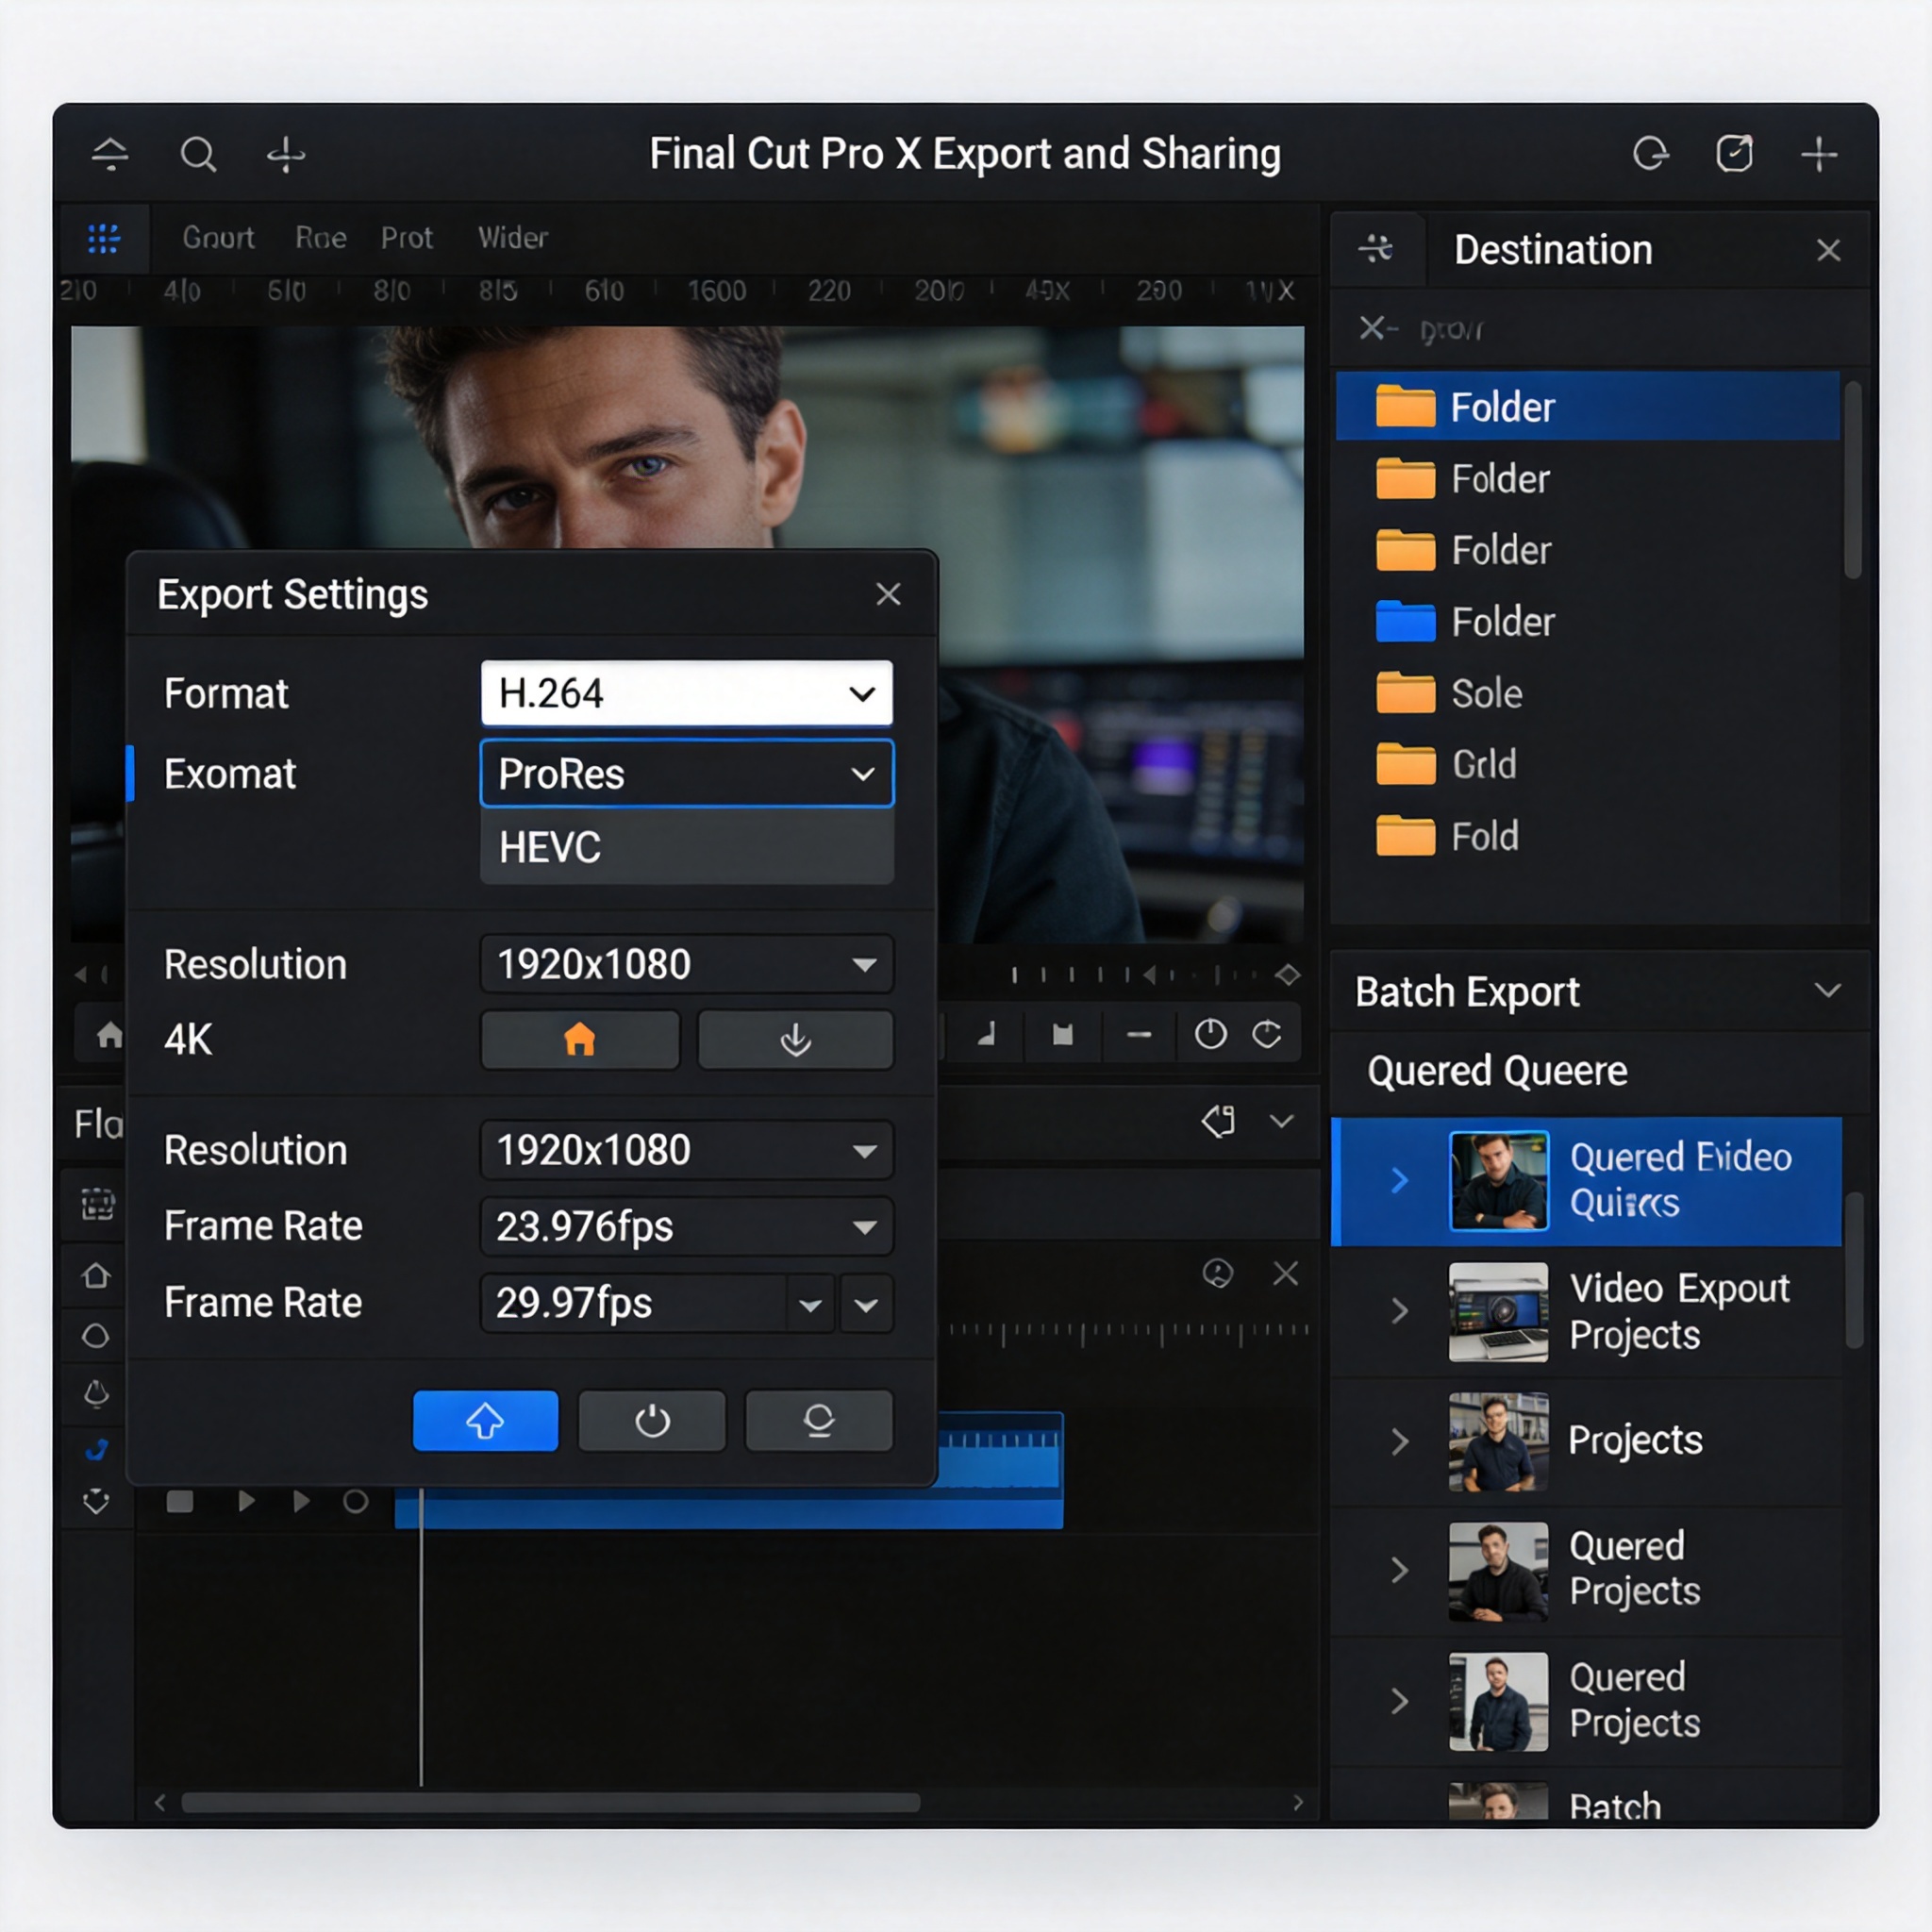The height and width of the screenshot is (1932, 1932).
Task: Switch to the Roe tab
Action: point(321,237)
